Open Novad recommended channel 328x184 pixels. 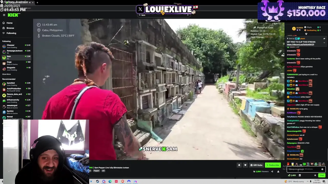coord(16,118)
